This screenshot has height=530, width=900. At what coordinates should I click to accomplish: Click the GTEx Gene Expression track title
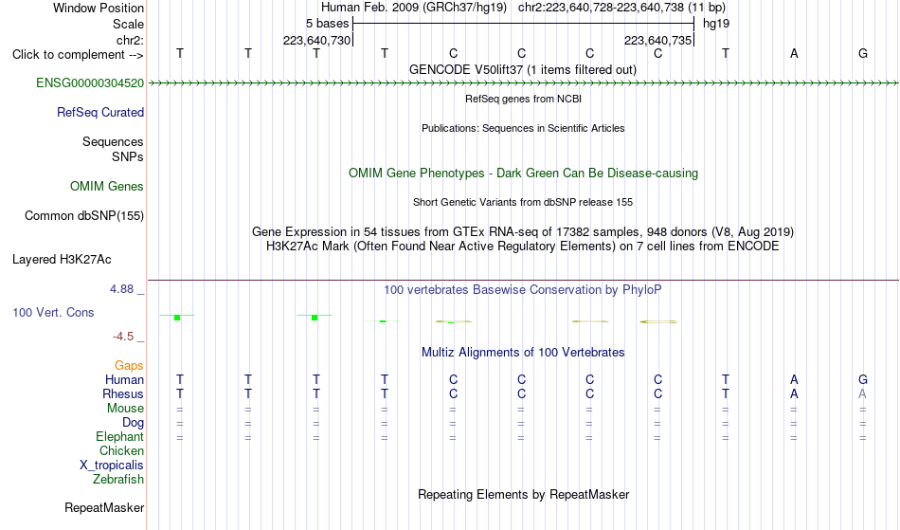[x=523, y=232]
